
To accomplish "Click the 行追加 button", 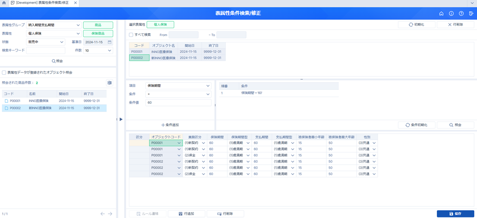I will 187,214.
